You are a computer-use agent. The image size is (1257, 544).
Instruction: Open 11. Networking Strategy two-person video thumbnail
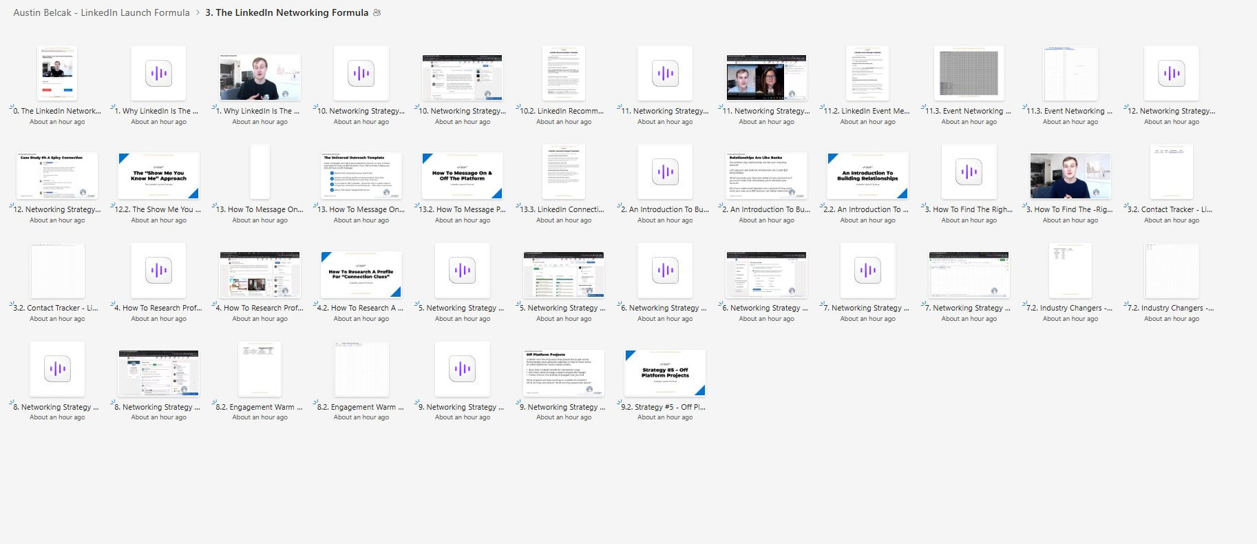766,78
